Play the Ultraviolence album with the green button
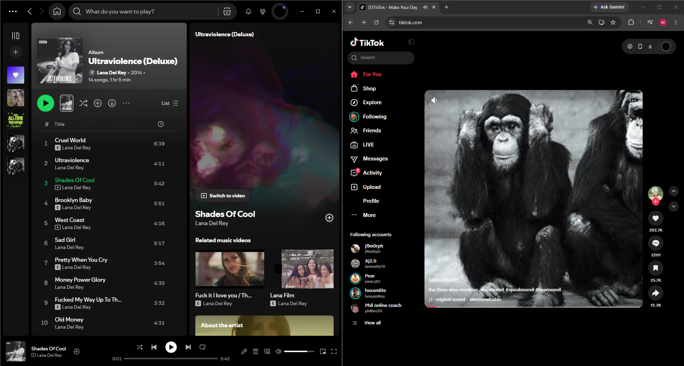684x366 pixels. point(46,103)
